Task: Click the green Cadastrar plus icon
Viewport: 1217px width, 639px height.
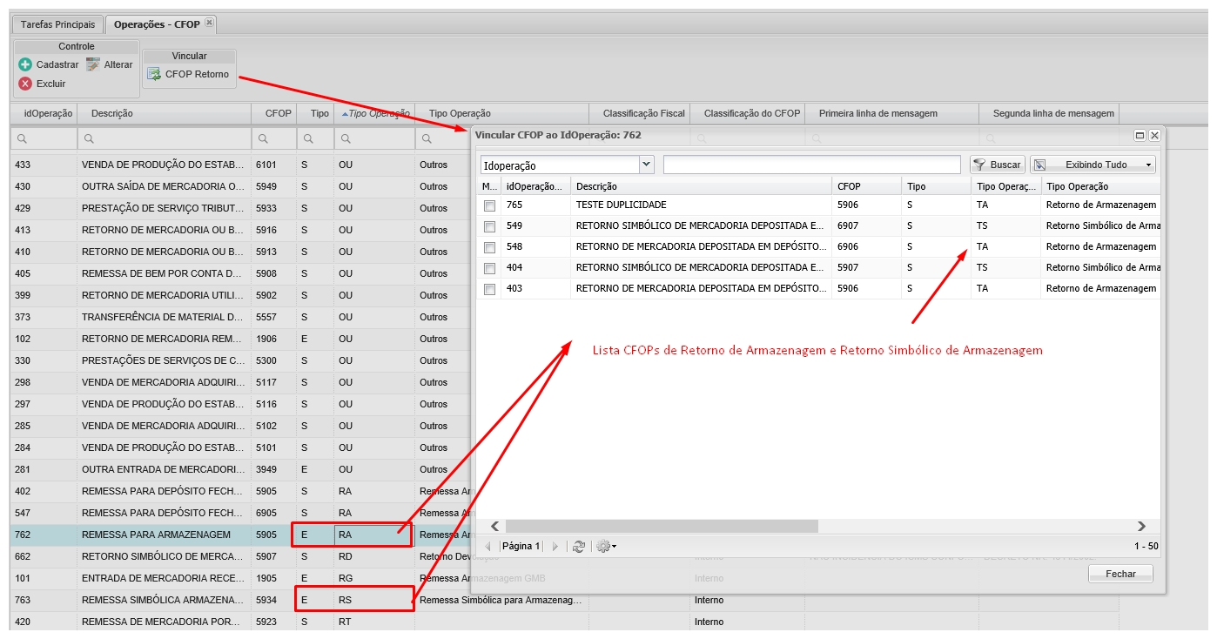Action: tap(25, 64)
